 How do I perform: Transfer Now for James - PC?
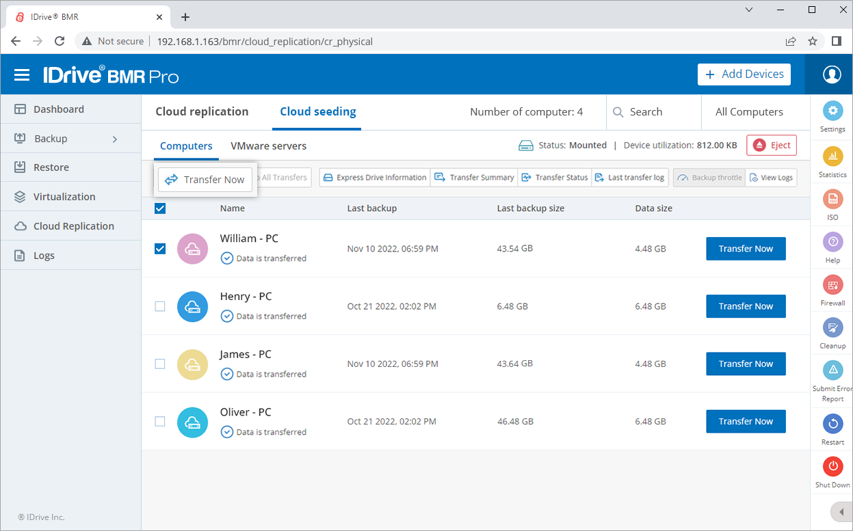746,364
